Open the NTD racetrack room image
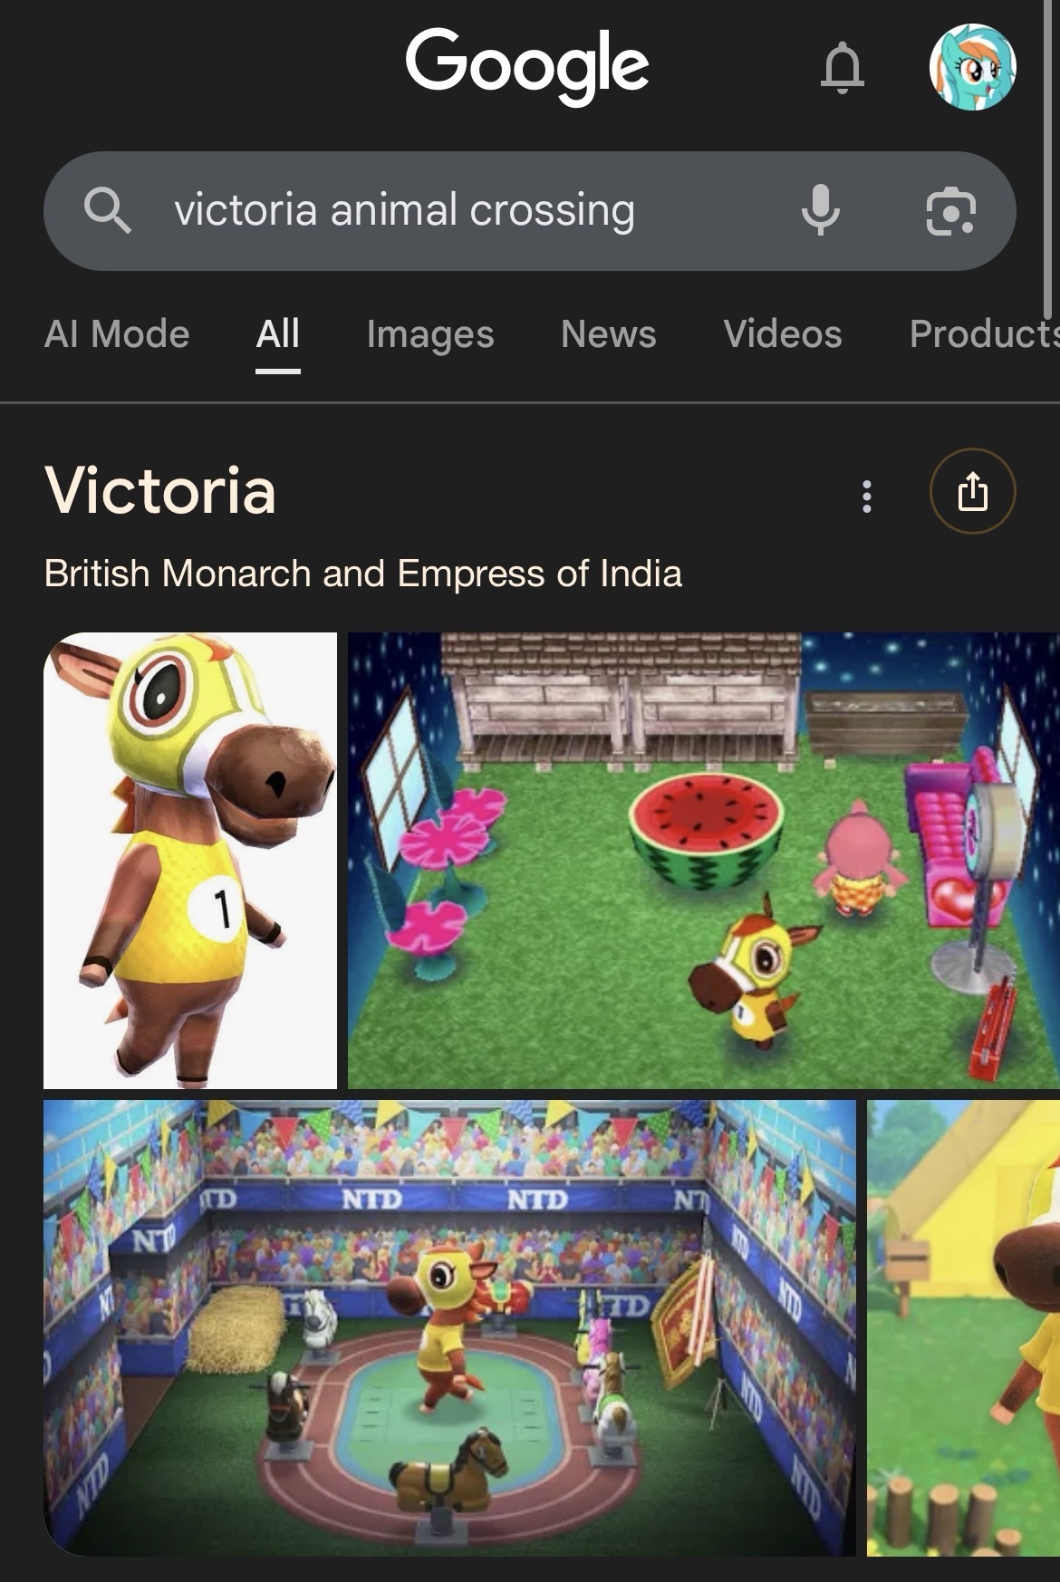 449,1328
